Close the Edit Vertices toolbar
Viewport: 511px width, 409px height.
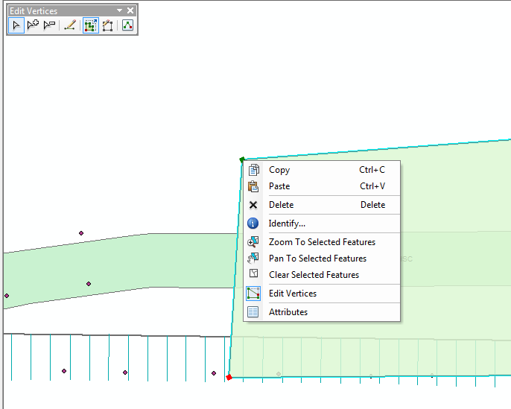pos(130,10)
